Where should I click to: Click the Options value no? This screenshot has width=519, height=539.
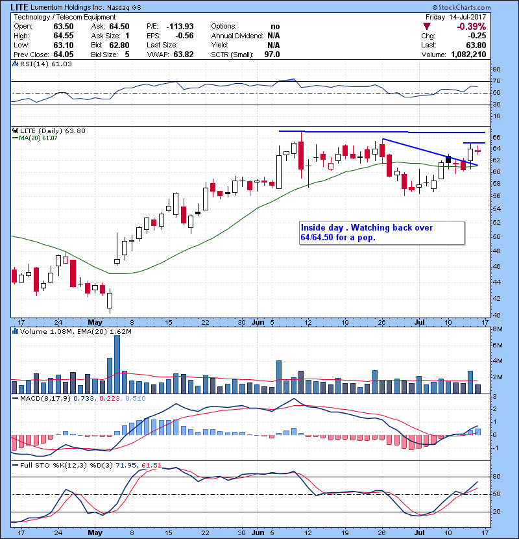point(275,27)
